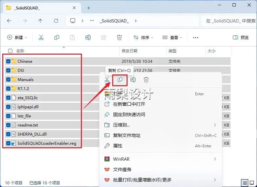This screenshot has height=187, width=257.
Task: Uncheck the eta_SSQ.lic checkbox
Action: pyautogui.click(x=8, y=98)
